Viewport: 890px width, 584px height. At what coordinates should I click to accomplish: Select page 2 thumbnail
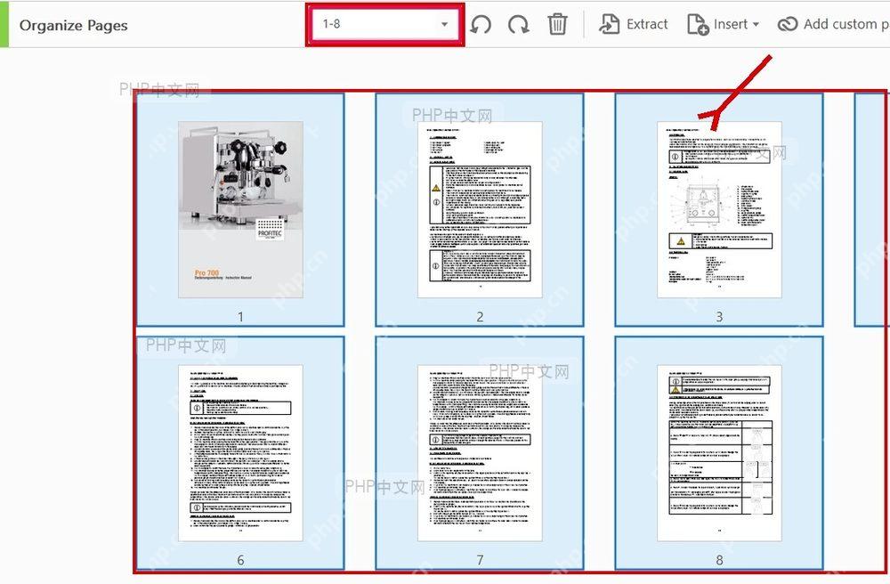click(480, 209)
